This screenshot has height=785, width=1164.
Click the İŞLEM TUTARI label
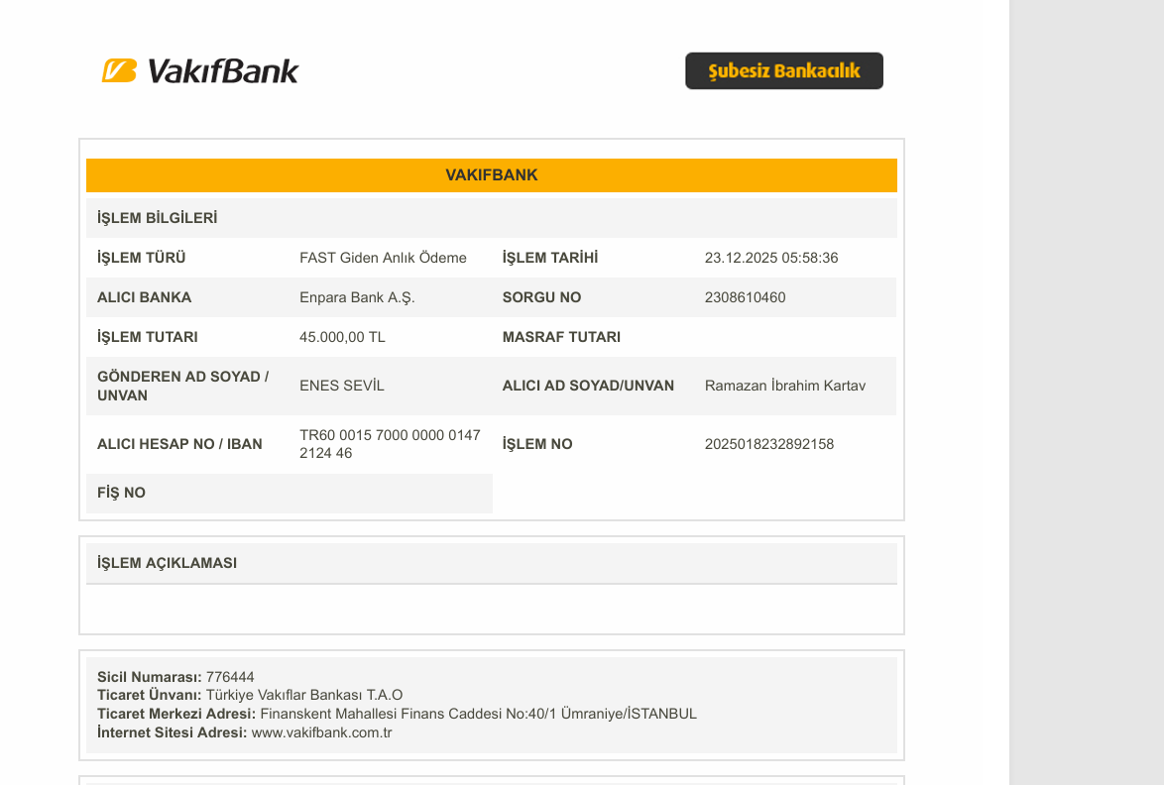coord(147,337)
